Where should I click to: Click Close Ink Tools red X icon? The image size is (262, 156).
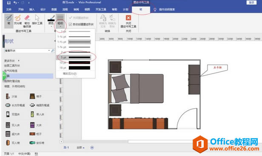tap(128, 18)
